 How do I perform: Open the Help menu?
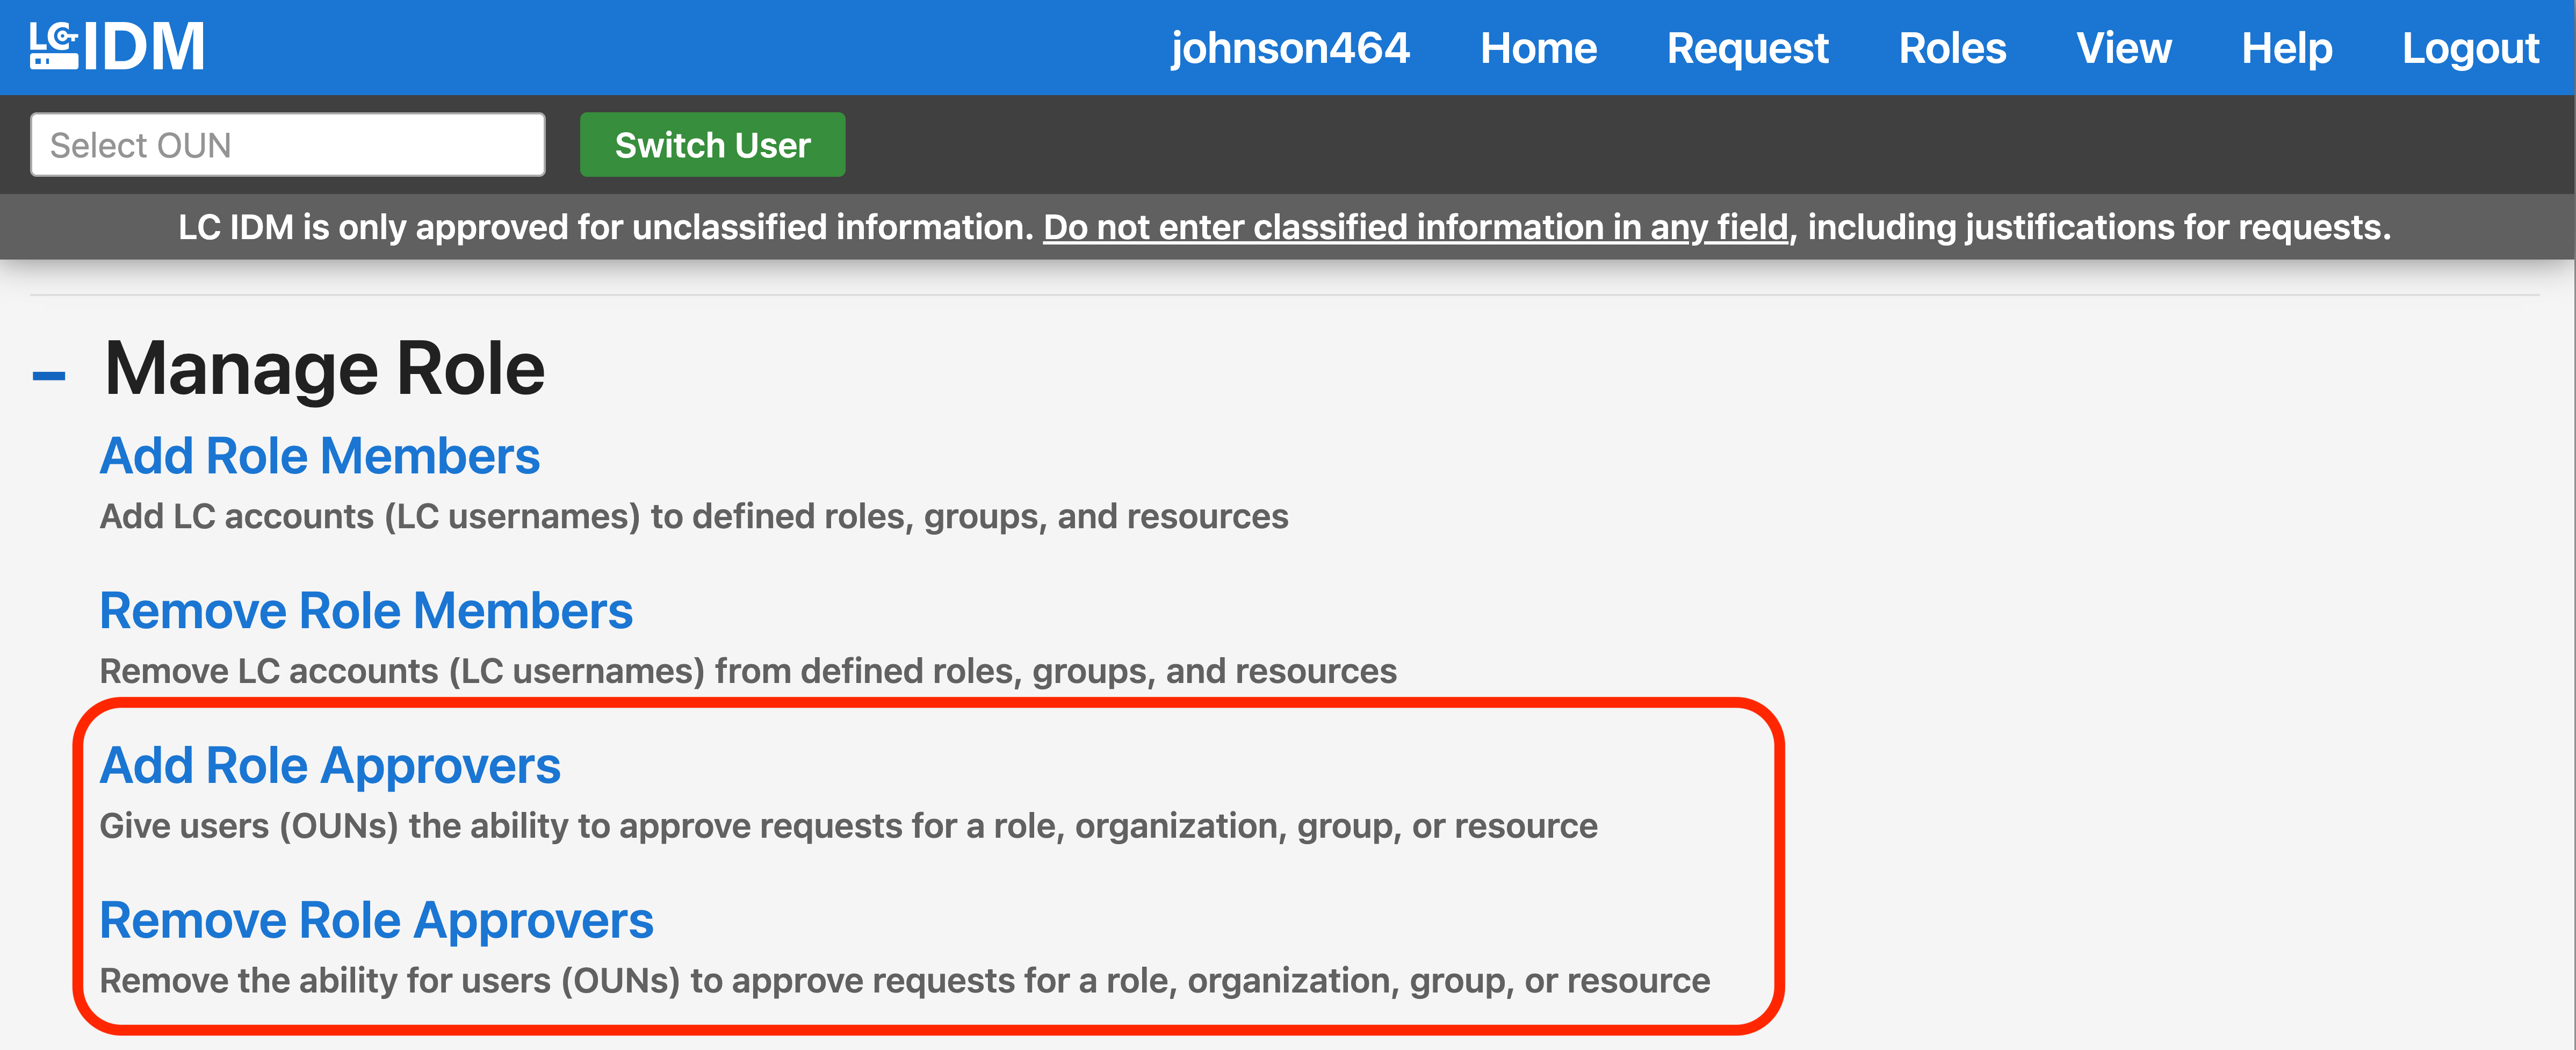click(2287, 48)
